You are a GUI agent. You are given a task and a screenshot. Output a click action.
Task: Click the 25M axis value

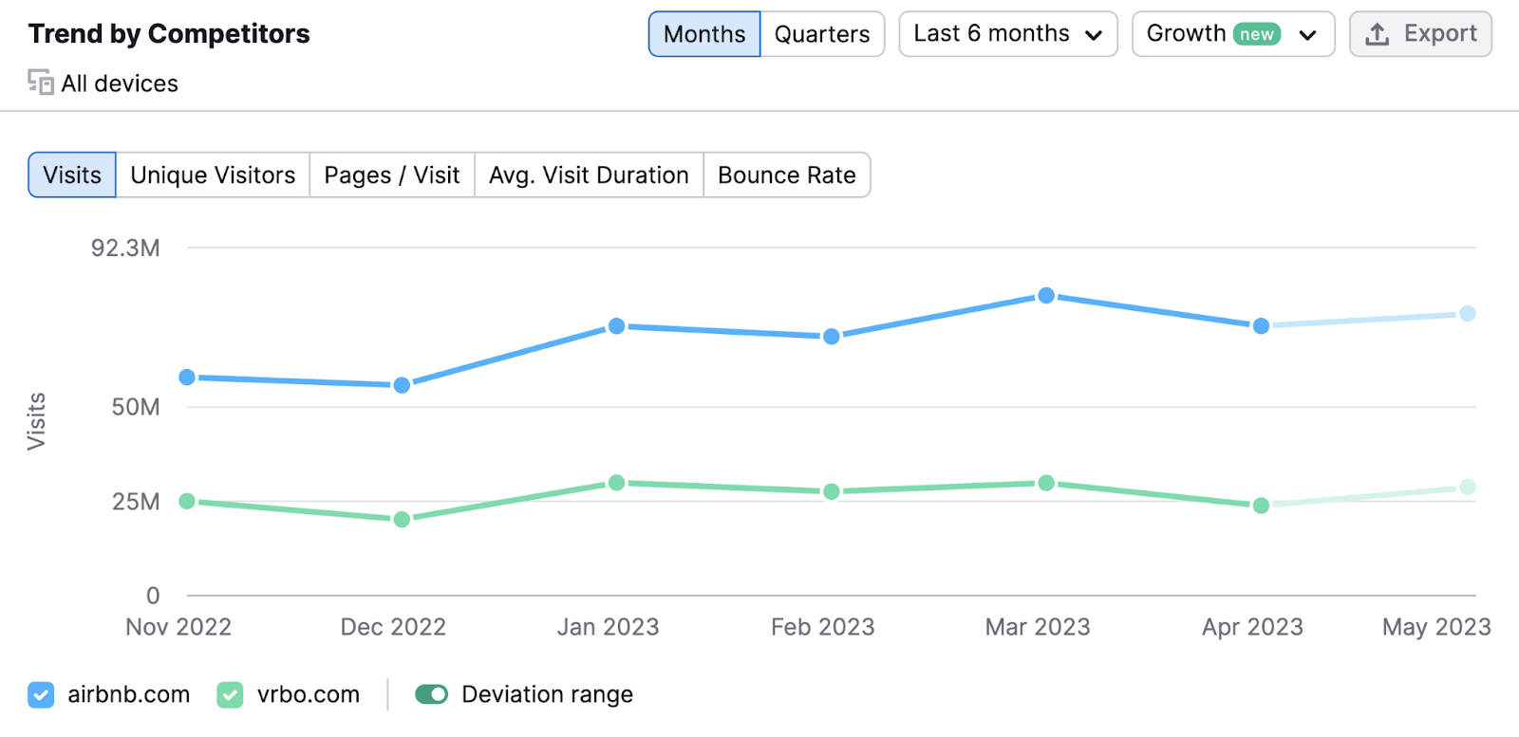(x=136, y=502)
